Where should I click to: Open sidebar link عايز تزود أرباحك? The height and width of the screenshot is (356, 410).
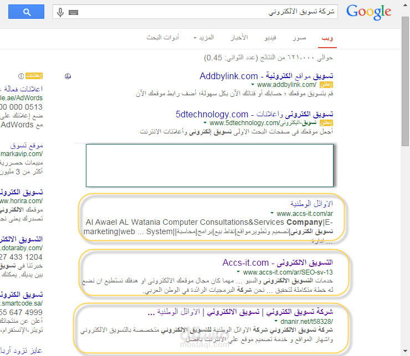[x=22, y=350]
